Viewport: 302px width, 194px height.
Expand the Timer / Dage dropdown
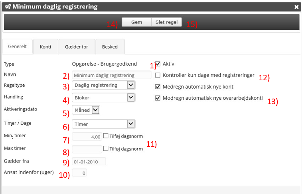click(104, 124)
